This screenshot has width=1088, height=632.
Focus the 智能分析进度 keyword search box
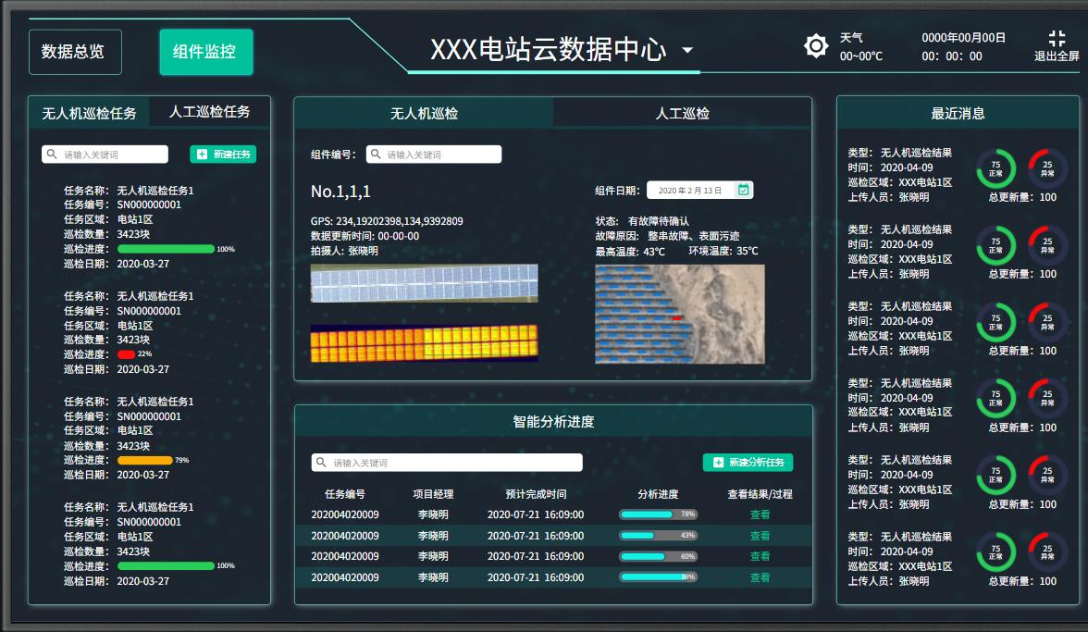[447, 463]
